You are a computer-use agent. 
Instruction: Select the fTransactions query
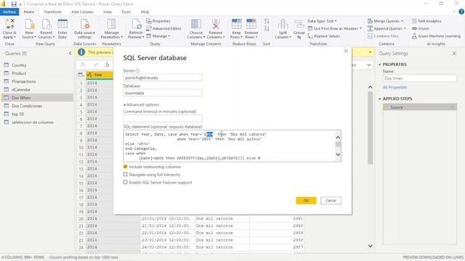pyautogui.click(x=37, y=81)
